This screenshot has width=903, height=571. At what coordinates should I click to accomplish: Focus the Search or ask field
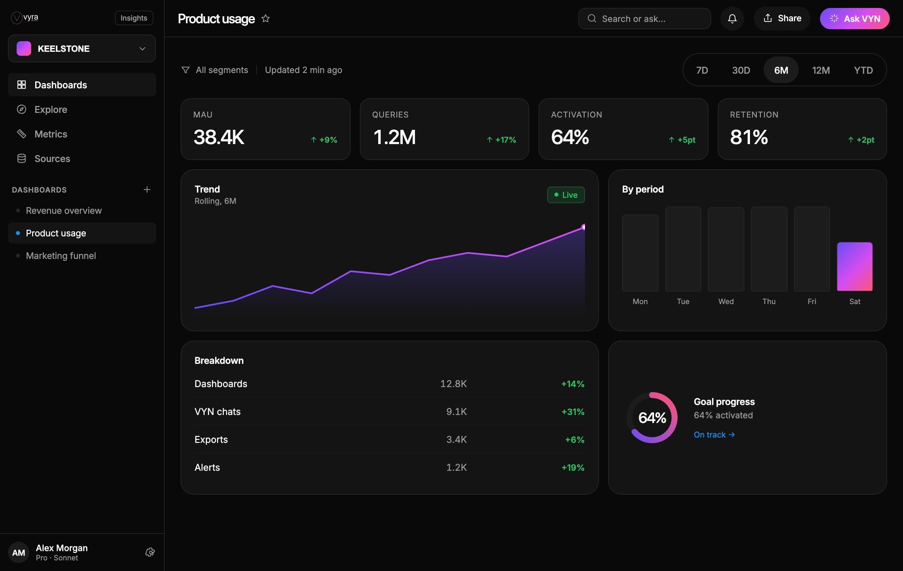point(644,18)
